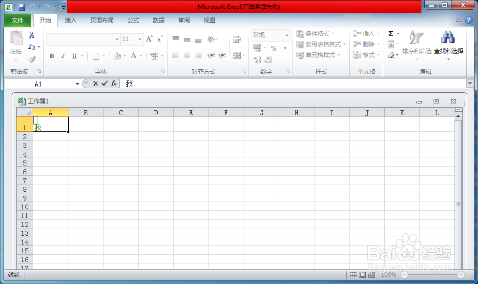Select Middle Align icon
The image size is (478, 284).
point(187,40)
